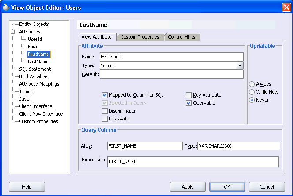The height and width of the screenshot is (196, 293).
Task: Open Bind Variables in the tree
Action: (x=33, y=76)
